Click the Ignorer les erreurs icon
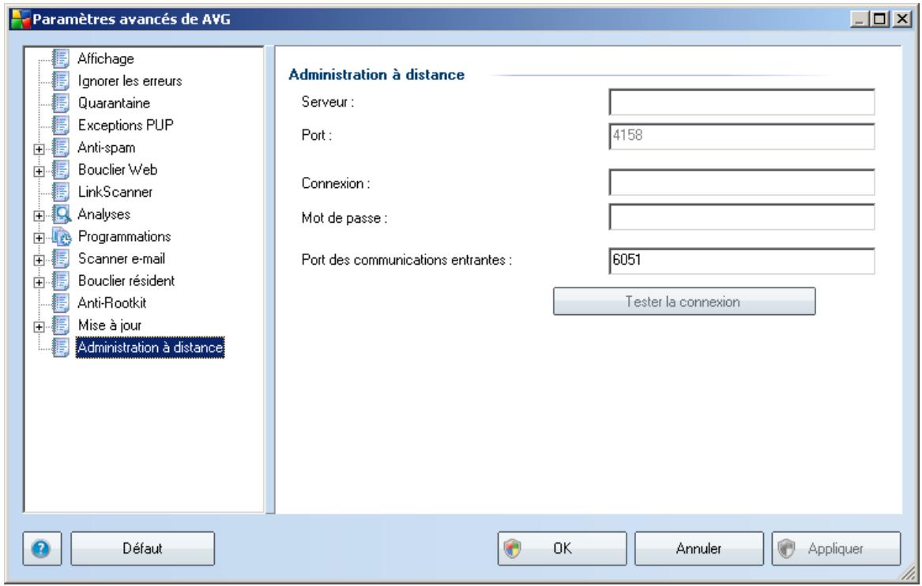 [x=60, y=81]
